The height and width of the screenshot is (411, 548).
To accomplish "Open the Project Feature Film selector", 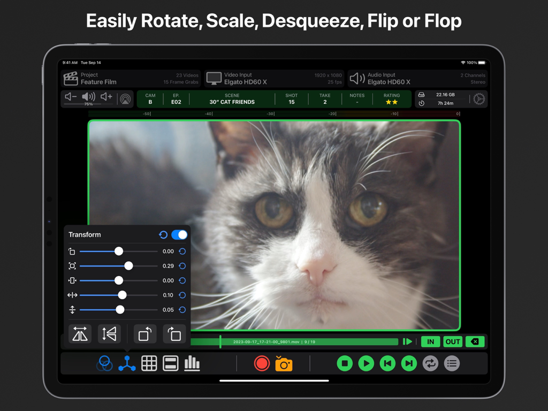I will 131,79.
